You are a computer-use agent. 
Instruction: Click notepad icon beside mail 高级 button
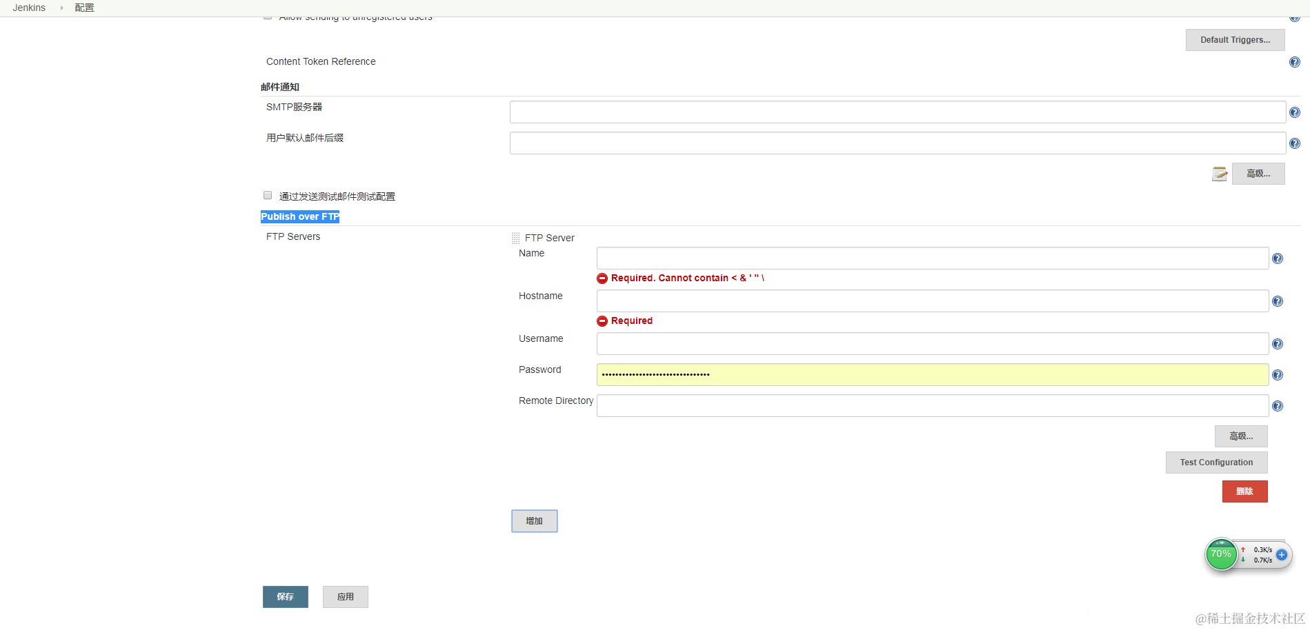coord(1220,174)
